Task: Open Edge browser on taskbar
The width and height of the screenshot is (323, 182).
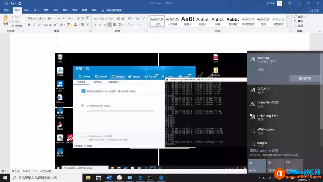Action: 140,178
